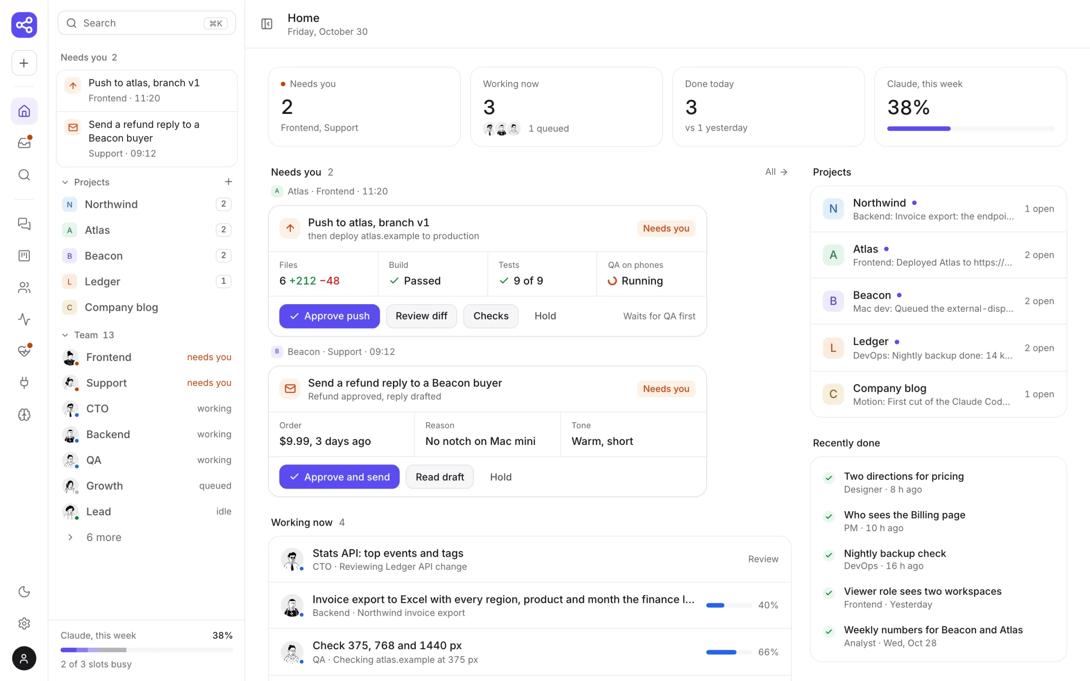Screen dimensions: 1090x681
Task: Click Needs you summary card
Action: tap(364, 107)
